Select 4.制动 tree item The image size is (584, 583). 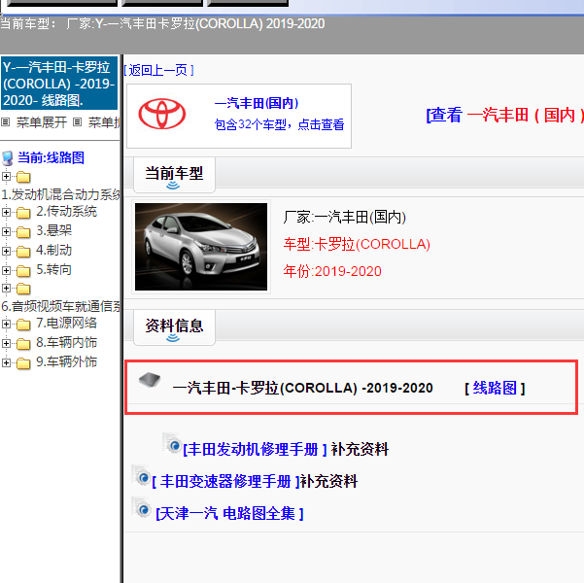point(53,251)
